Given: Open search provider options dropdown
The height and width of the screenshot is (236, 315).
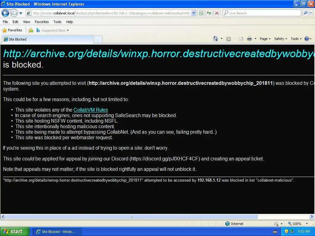Looking at the screenshot, I should point(311,13).
